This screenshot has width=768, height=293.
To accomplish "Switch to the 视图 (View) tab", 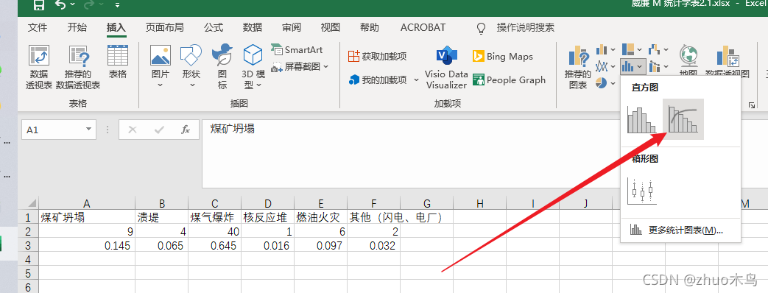I will pos(330,28).
